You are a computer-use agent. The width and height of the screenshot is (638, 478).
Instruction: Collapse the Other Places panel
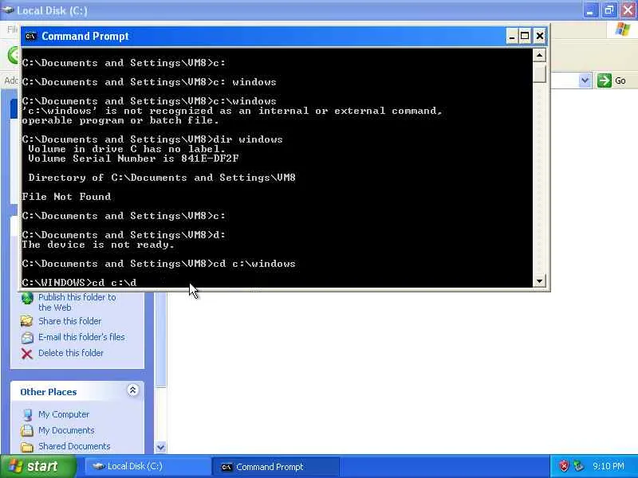tap(132, 390)
